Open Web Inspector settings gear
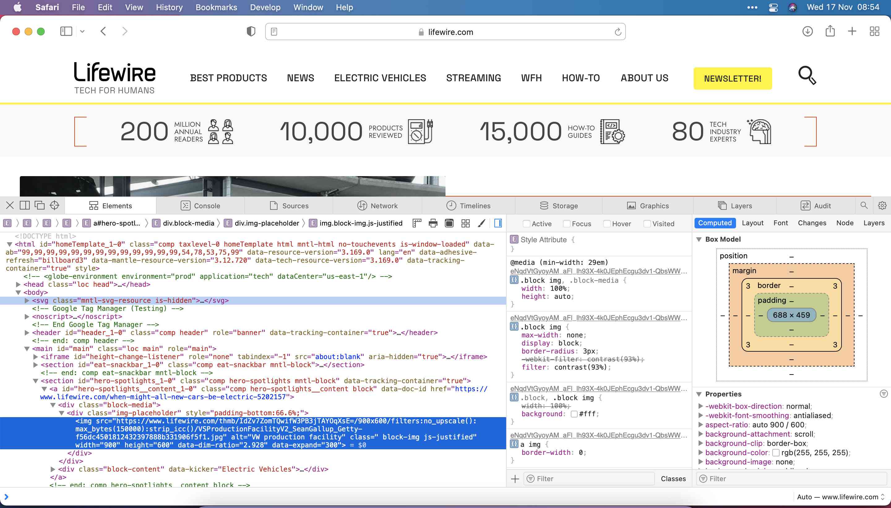This screenshot has width=891, height=508. point(882,205)
